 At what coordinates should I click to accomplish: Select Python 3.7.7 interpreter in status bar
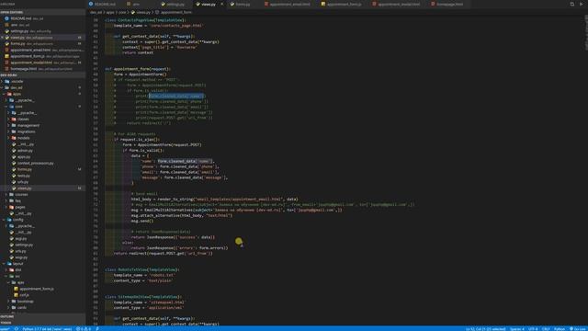[x=47, y=329]
